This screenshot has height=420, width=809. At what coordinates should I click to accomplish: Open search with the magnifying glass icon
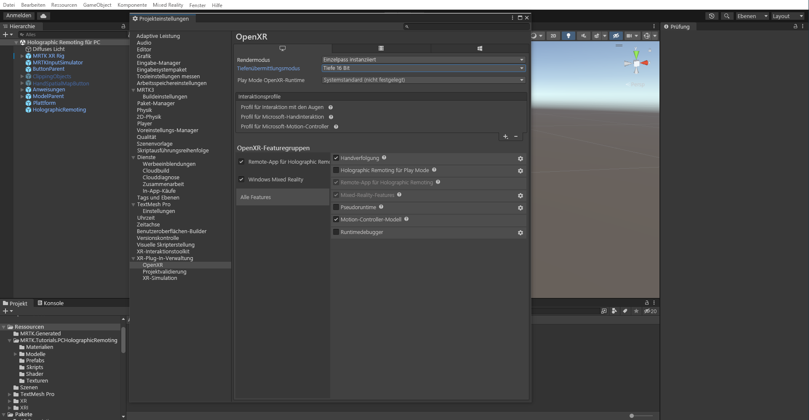click(727, 16)
